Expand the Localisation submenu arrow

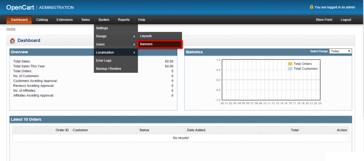point(134,53)
